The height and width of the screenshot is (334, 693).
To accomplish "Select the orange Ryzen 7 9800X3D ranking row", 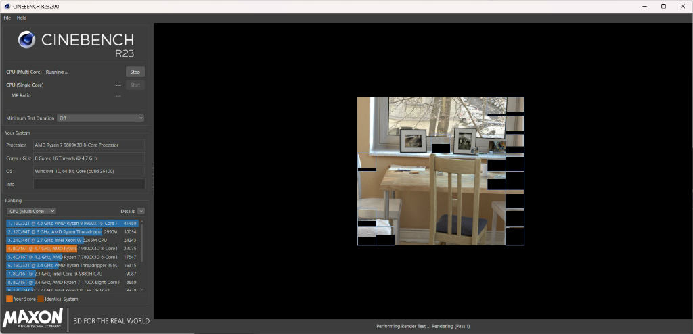I will pos(72,249).
